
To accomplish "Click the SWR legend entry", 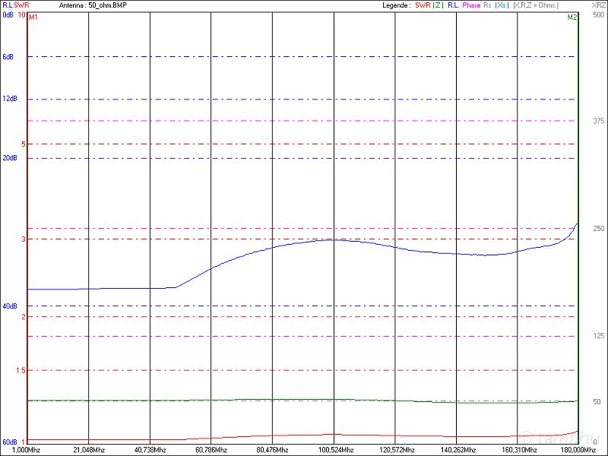I will pos(423,5).
